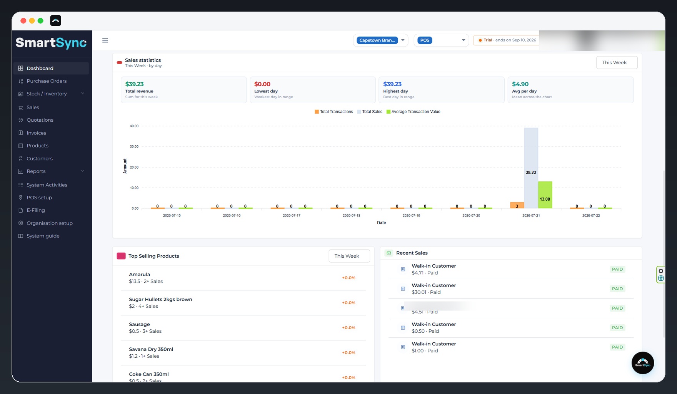The height and width of the screenshot is (394, 677).
Task: Click the Sales statistics heading
Action: [143, 60]
